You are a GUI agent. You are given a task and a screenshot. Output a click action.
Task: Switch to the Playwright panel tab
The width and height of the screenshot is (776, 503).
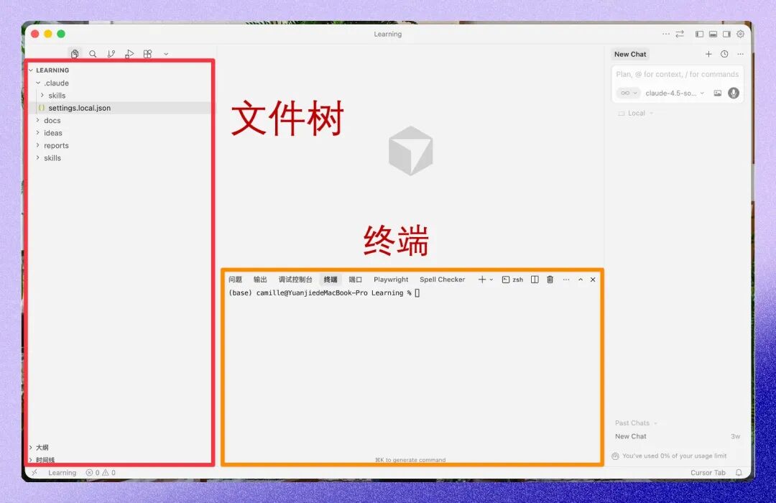[x=390, y=280]
